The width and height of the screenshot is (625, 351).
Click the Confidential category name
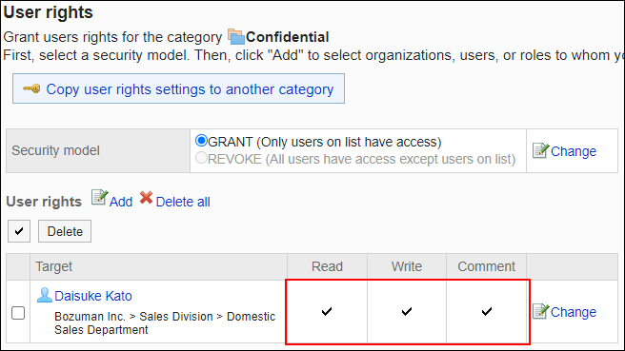pyautogui.click(x=287, y=37)
